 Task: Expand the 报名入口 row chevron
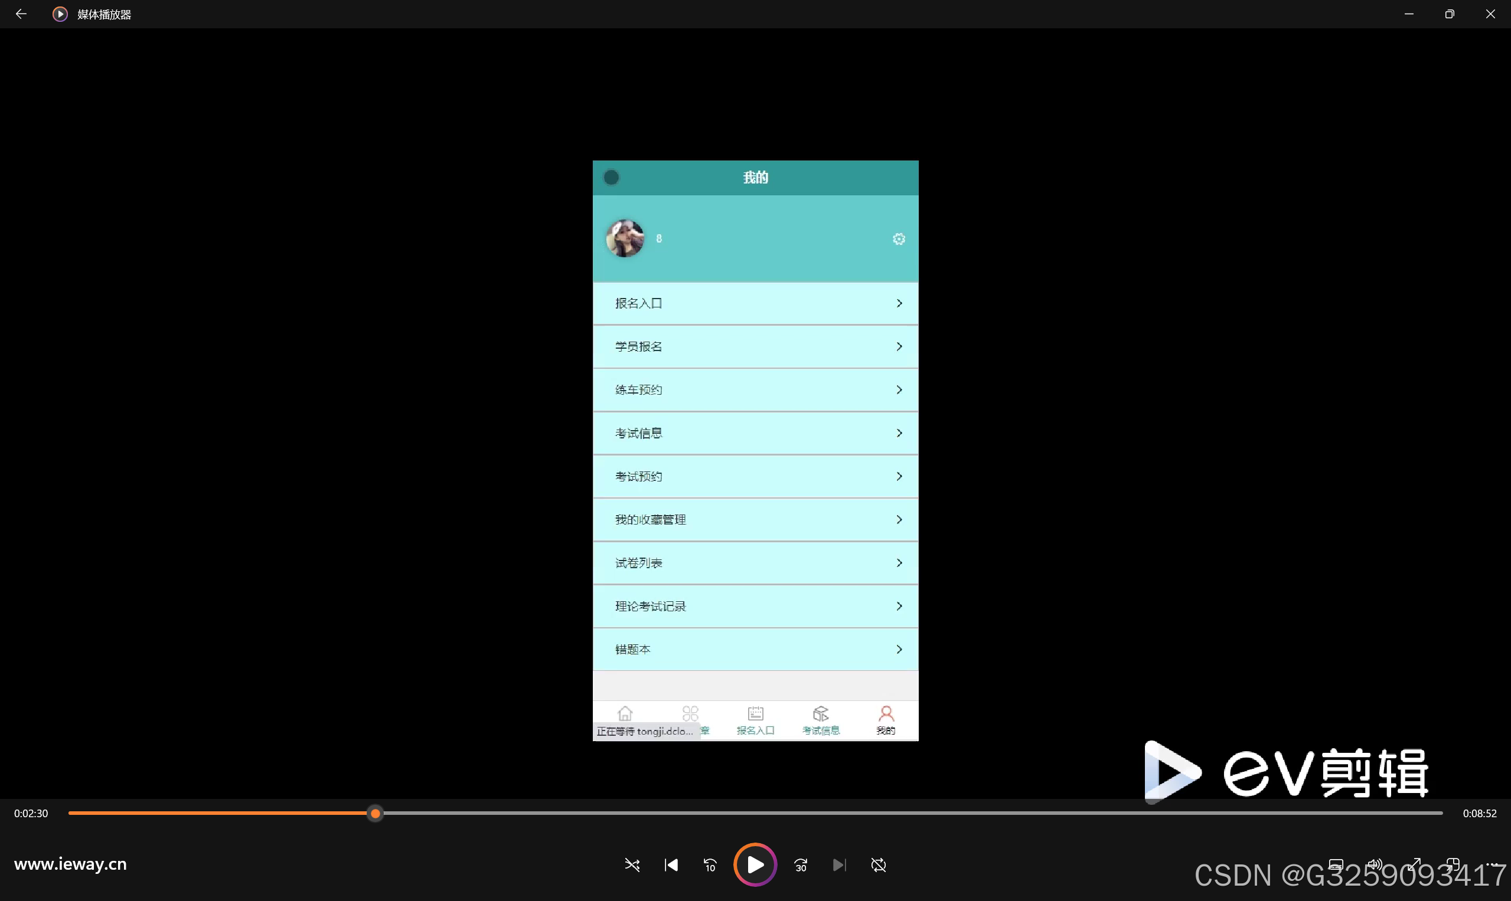(899, 303)
